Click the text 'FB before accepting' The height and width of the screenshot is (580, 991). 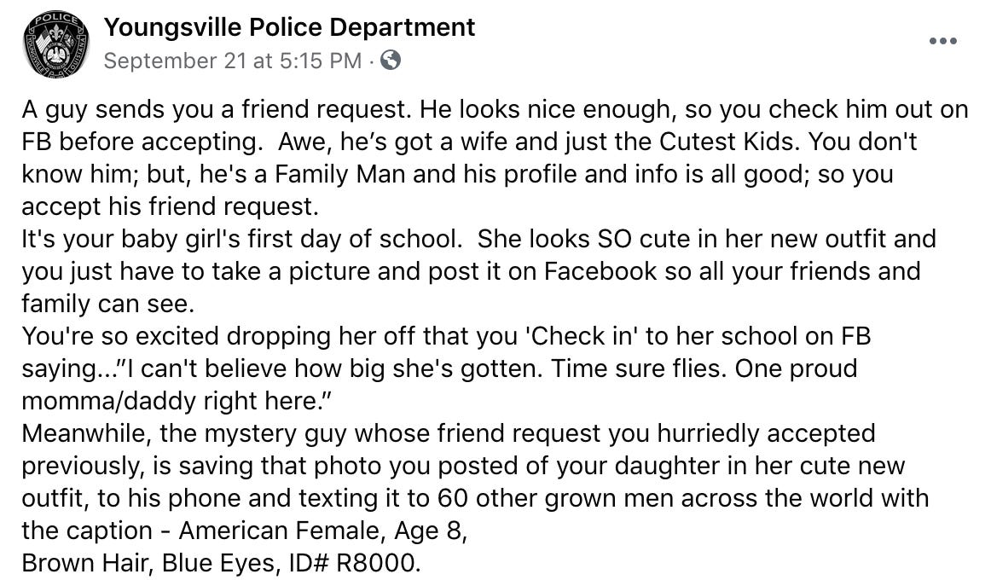pyautogui.click(x=142, y=142)
